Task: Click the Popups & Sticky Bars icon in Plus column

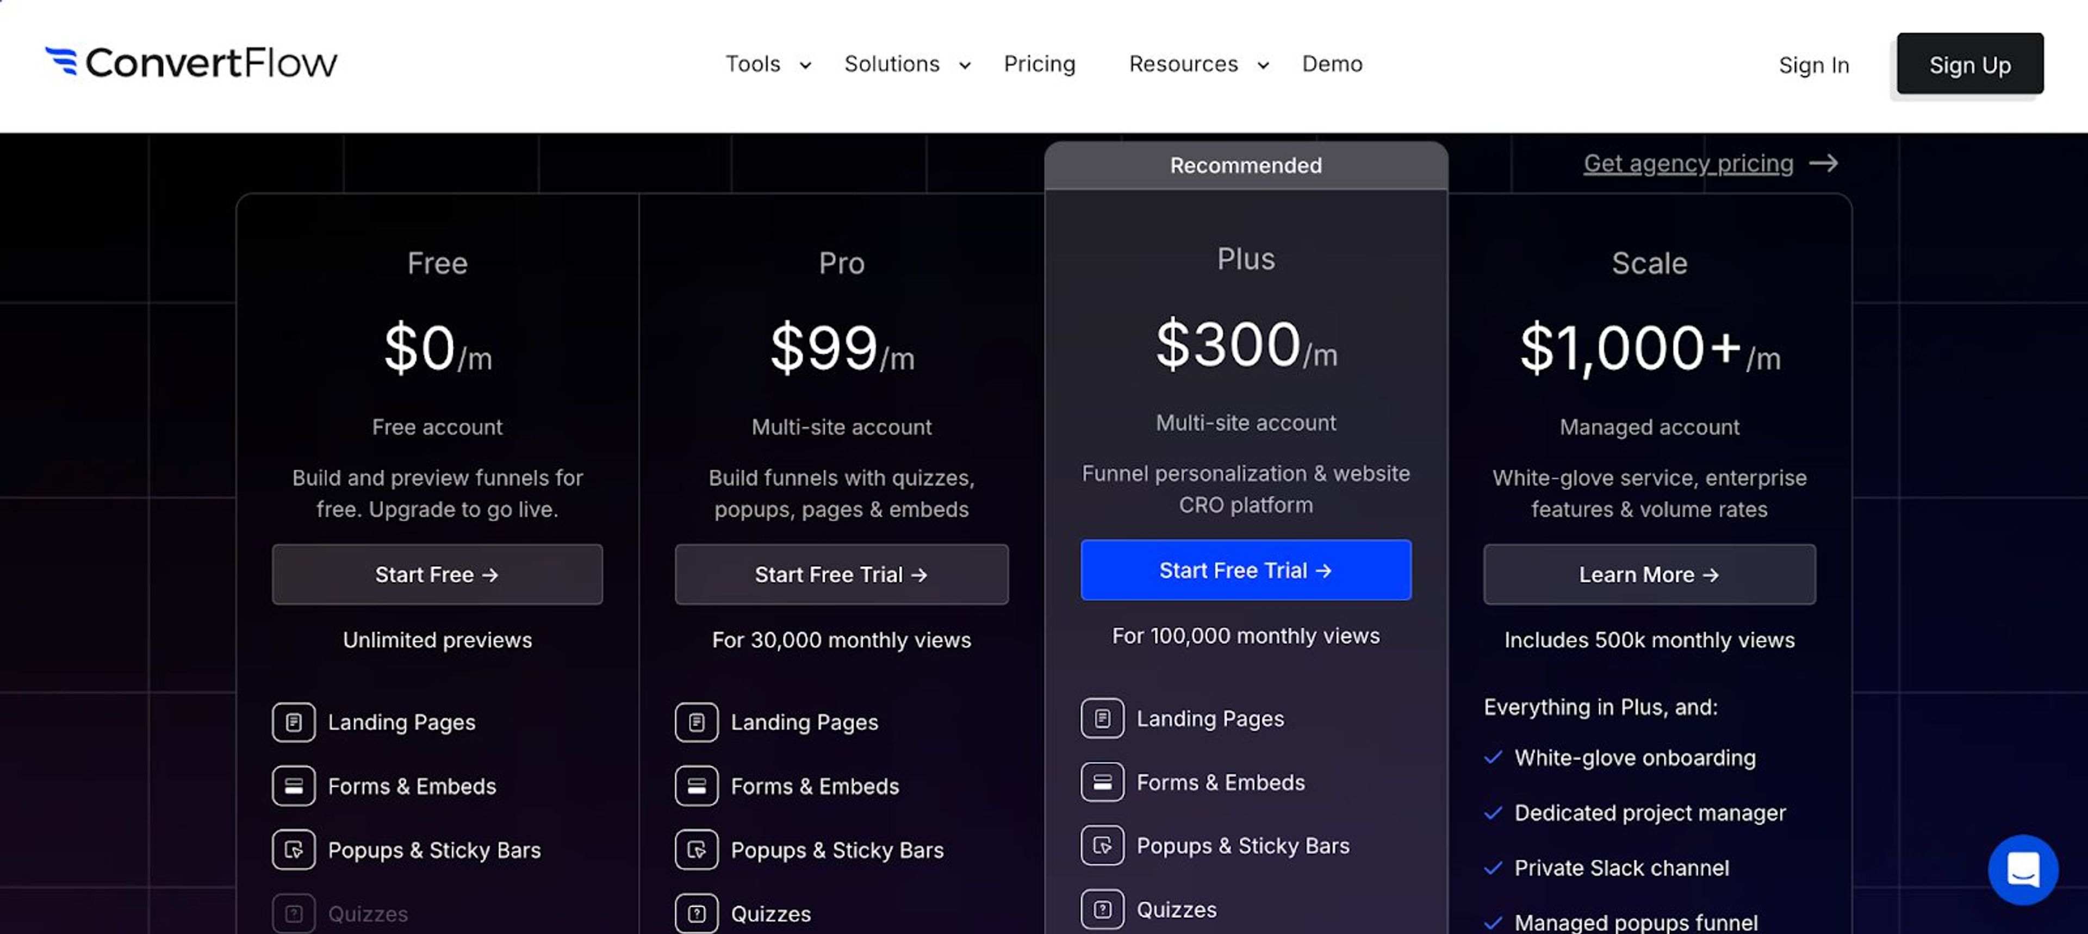Action: click(1102, 845)
